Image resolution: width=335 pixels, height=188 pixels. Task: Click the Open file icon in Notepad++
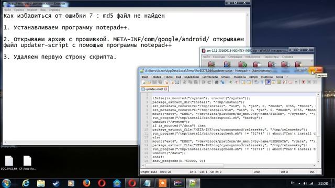coord(149,82)
